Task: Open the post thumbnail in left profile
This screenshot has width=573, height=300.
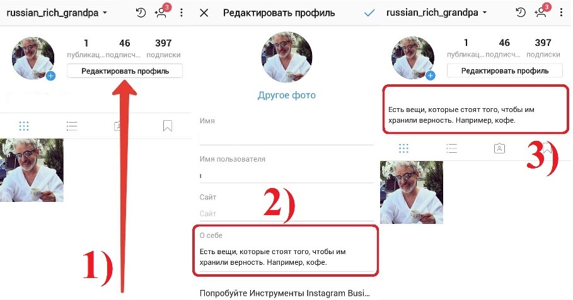Action: [x=32, y=170]
